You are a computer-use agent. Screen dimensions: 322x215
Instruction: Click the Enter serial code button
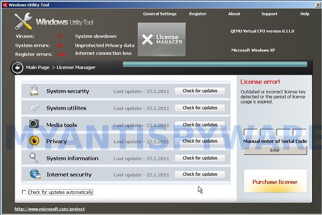click(x=275, y=150)
